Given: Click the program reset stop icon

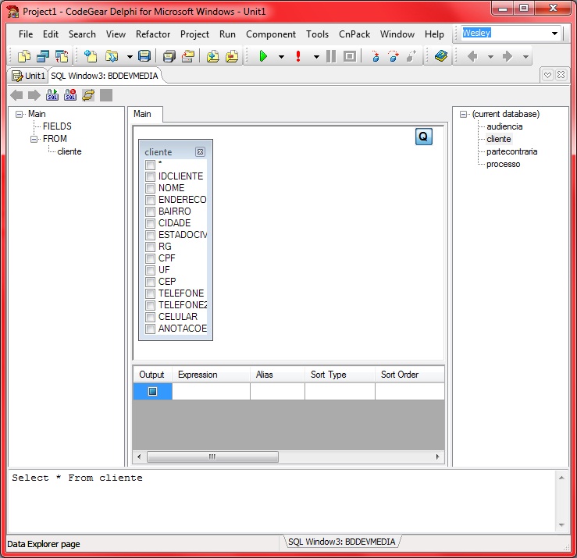Looking at the screenshot, I should (x=349, y=56).
